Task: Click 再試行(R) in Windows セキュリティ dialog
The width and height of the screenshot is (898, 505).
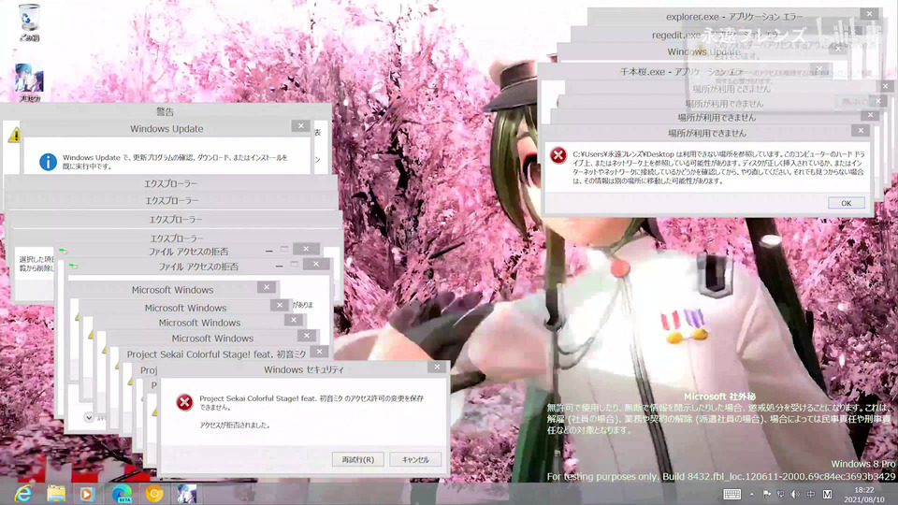Action: [358, 459]
